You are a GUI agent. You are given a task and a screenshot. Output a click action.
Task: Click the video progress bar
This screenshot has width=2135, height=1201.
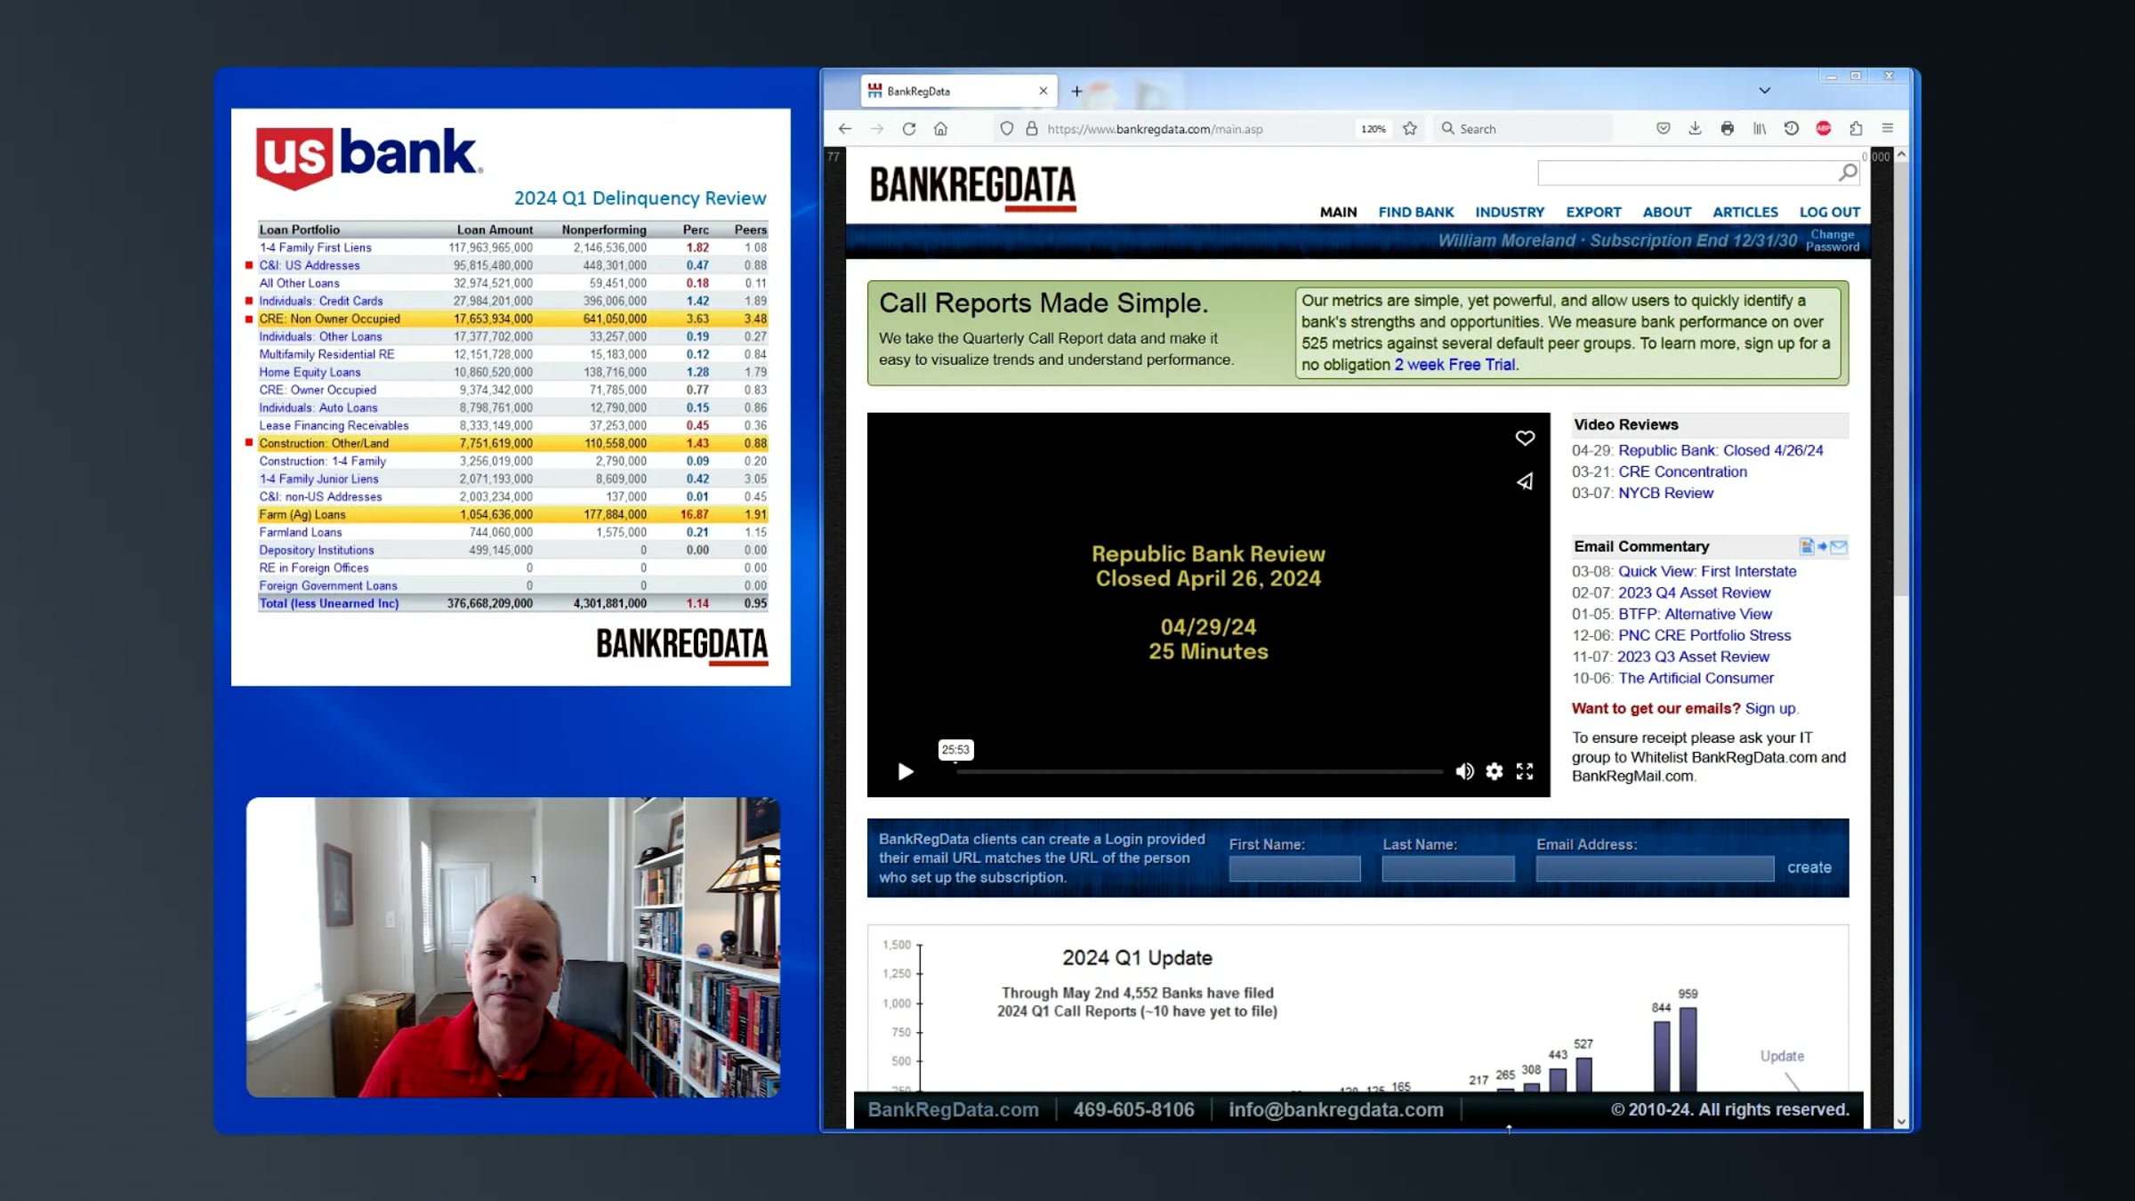pos(1199,771)
